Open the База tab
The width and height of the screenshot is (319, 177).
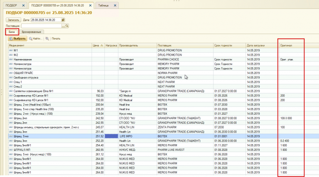[x=12, y=32]
